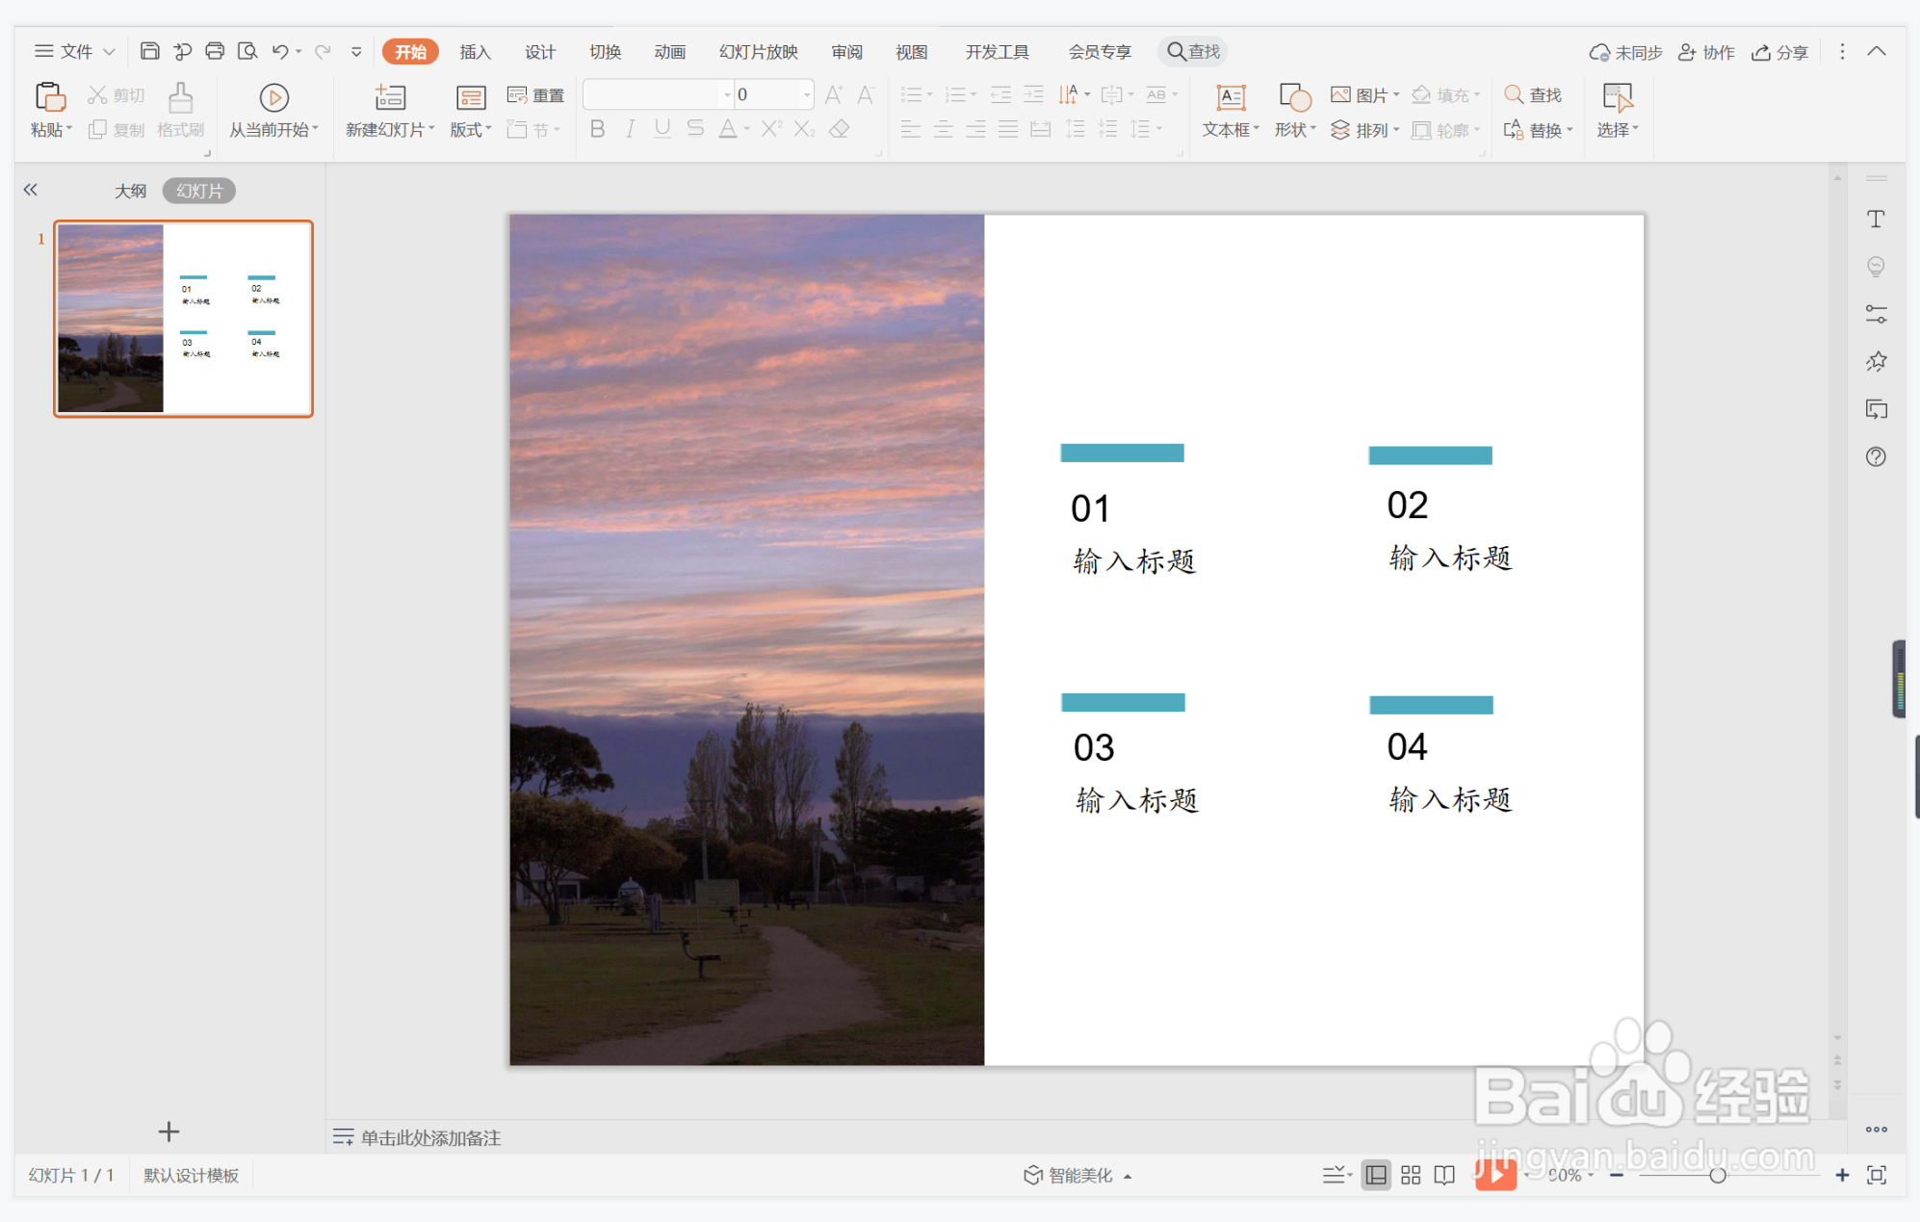Viewport: 1920px width, 1222px height.
Task: Open the 插入 ribbon tab
Action: click(475, 52)
